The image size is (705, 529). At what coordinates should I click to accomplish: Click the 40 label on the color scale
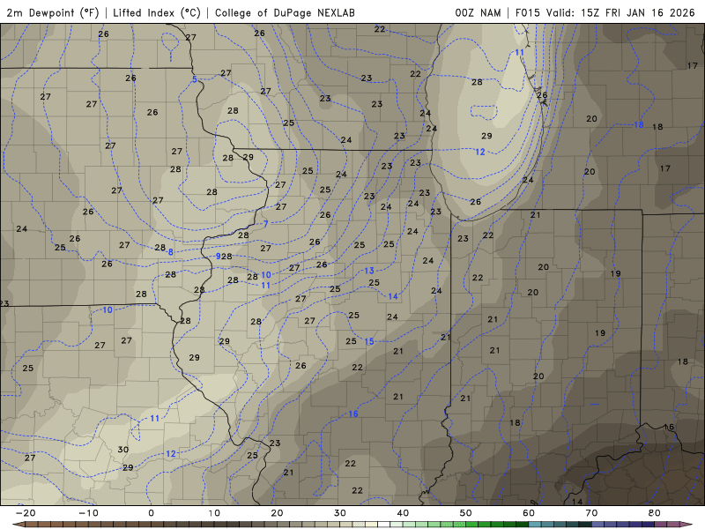click(403, 513)
